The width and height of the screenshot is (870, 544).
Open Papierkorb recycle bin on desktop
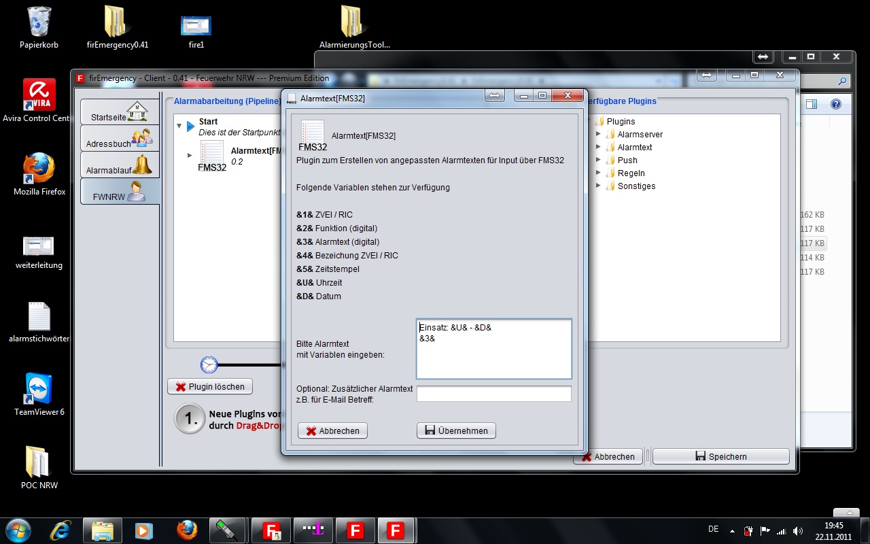pos(39,22)
